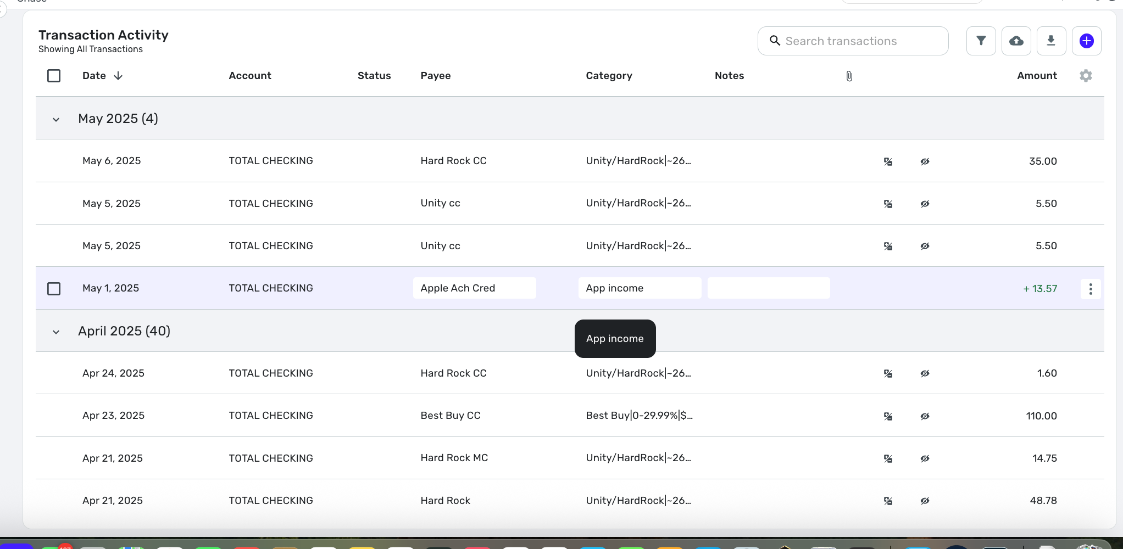
Task: Open the filter transactions button
Action: [981, 41]
